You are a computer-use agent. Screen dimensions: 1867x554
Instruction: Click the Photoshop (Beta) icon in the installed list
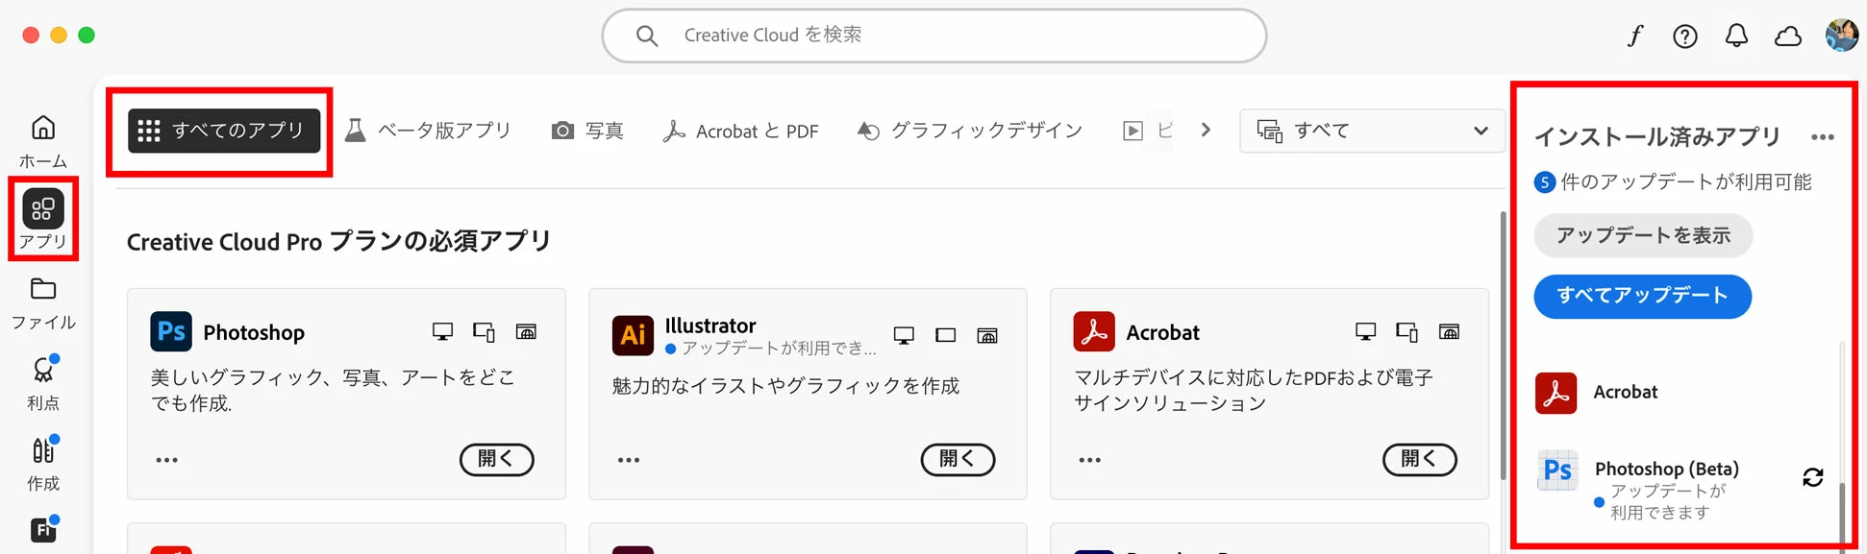pyautogui.click(x=1556, y=470)
